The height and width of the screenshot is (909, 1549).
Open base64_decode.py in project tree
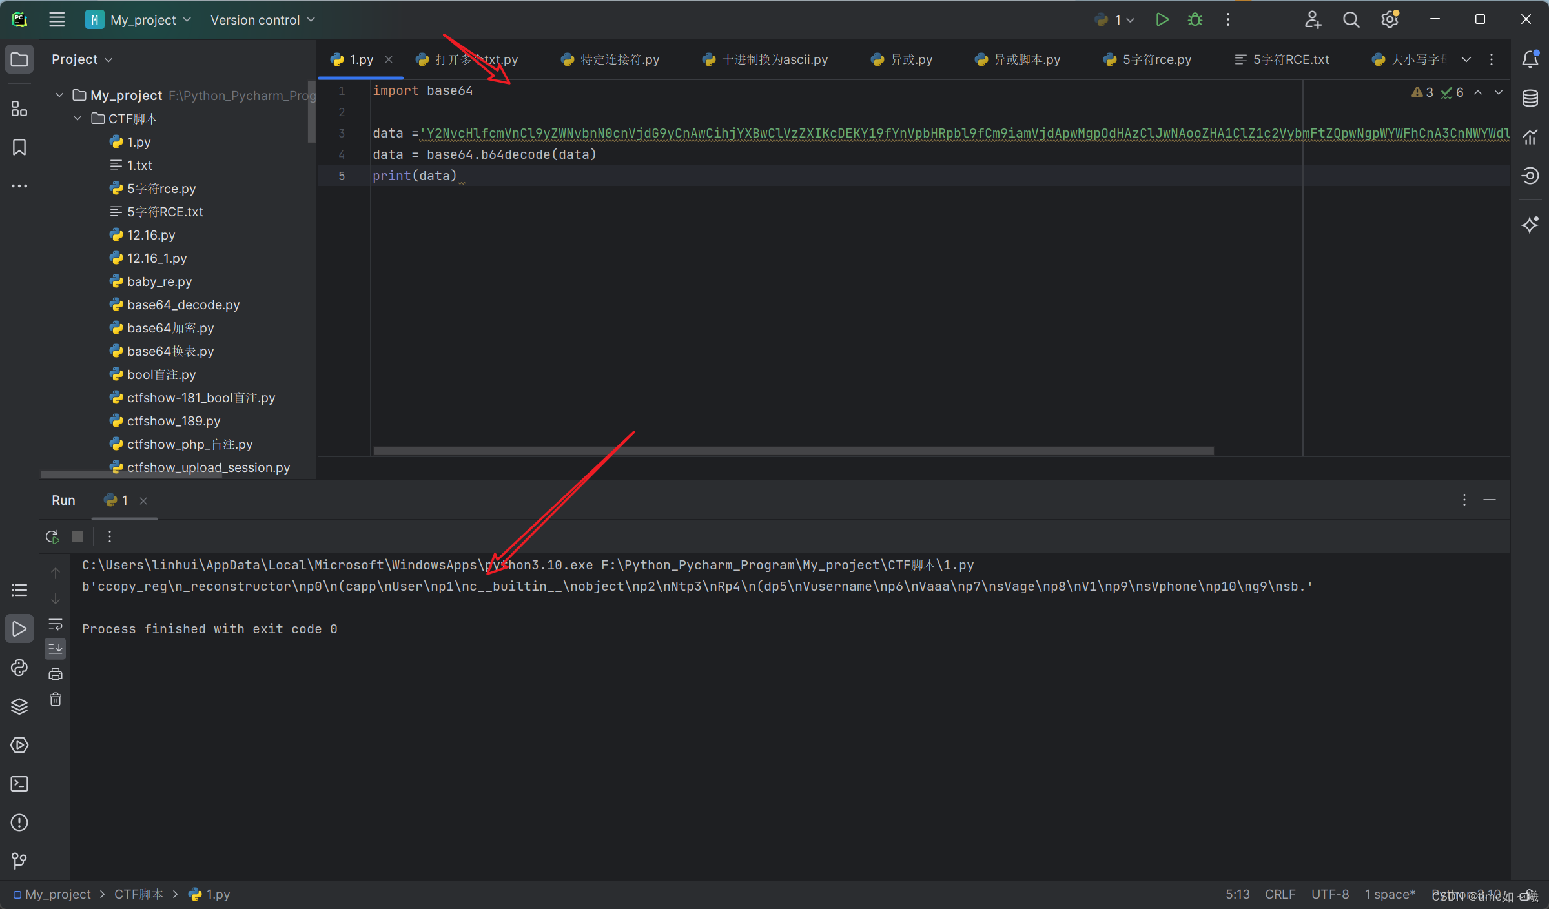click(x=183, y=305)
